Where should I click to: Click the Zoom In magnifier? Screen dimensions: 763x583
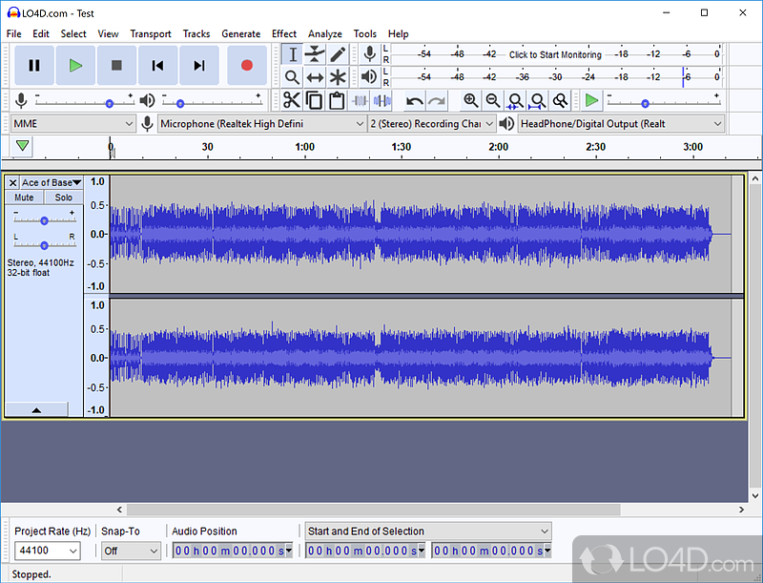(470, 101)
